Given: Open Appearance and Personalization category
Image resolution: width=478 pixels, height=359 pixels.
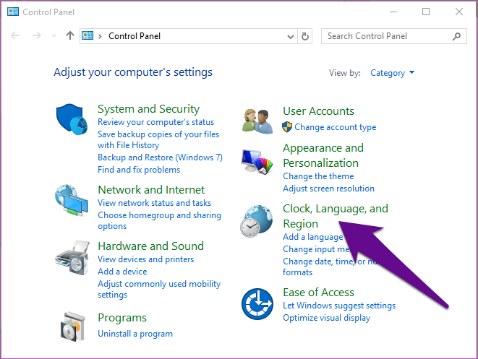Looking at the screenshot, I should 323,155.
